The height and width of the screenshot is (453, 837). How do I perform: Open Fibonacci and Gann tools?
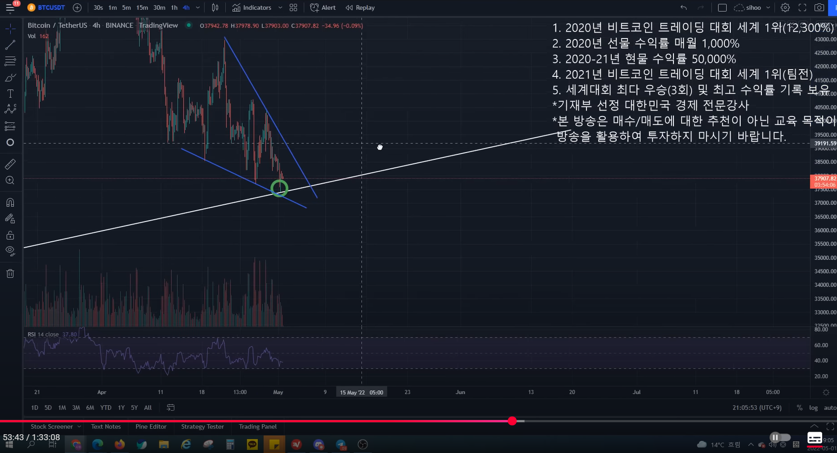pos(10,61)
